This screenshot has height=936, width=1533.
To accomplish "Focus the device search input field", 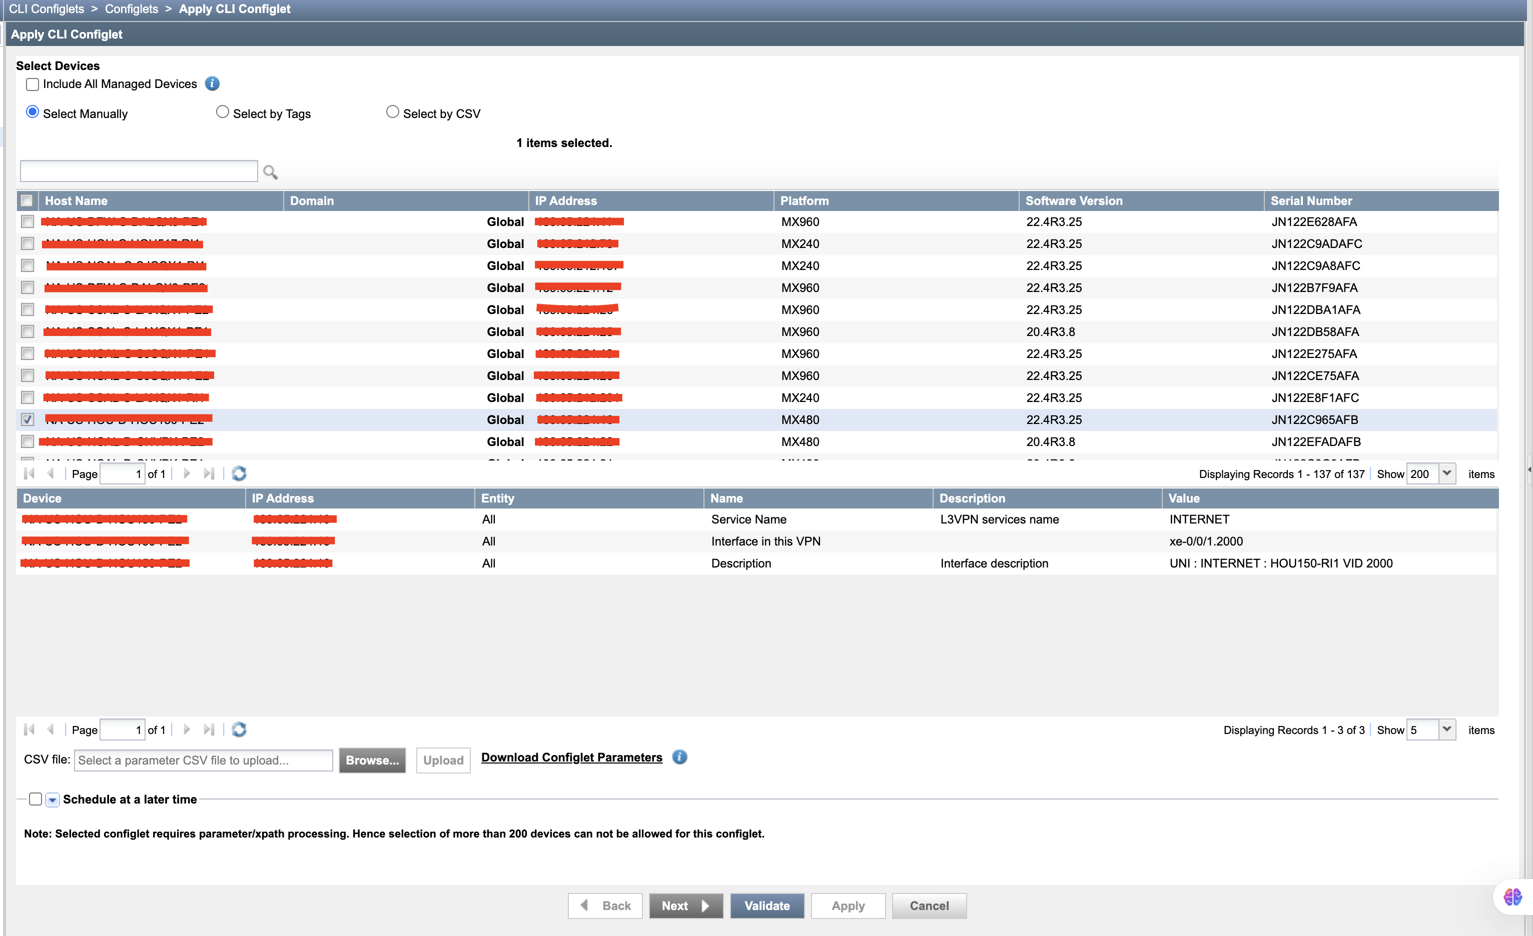I will pyautogui.click(x=139, y=171).
